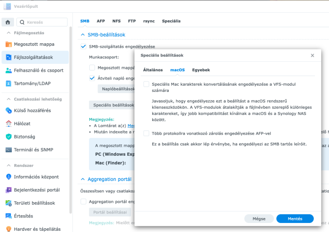Open the Egyebek tab in dialog
The image size is (329, 232).
coord(201,70)
